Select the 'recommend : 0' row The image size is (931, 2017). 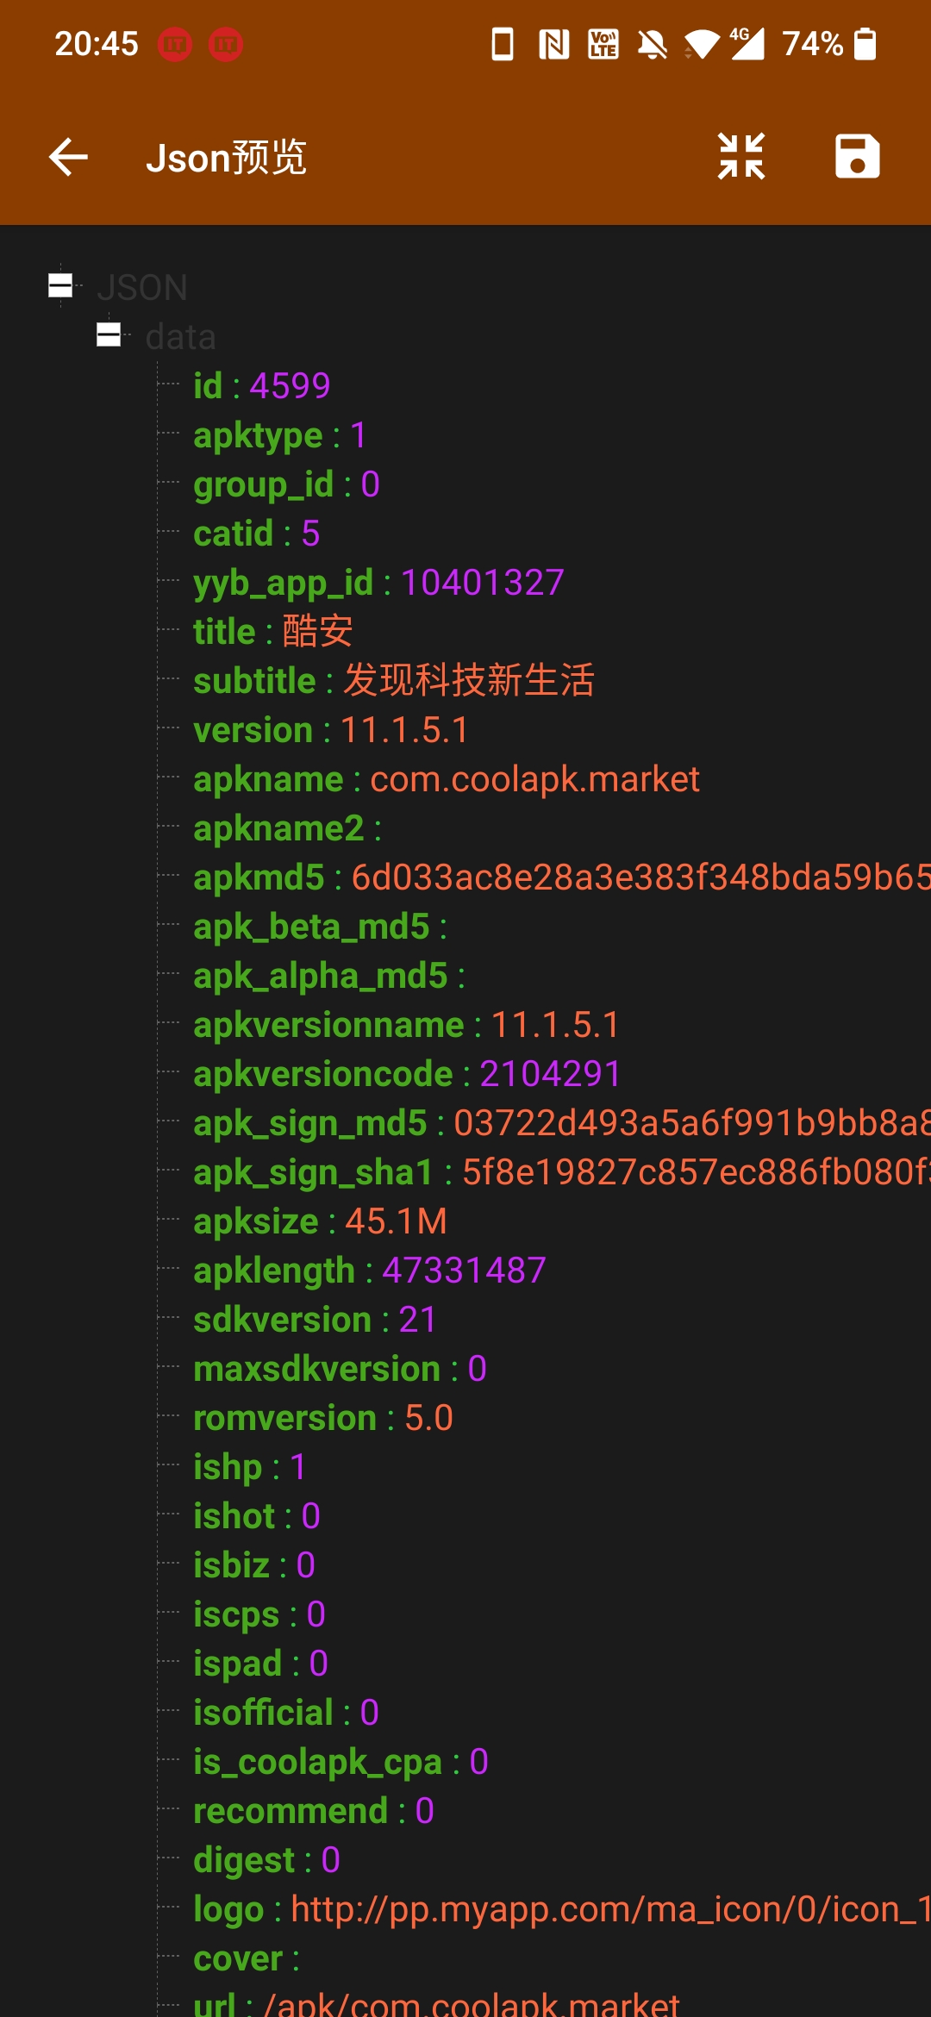(x=314, y=1811)
